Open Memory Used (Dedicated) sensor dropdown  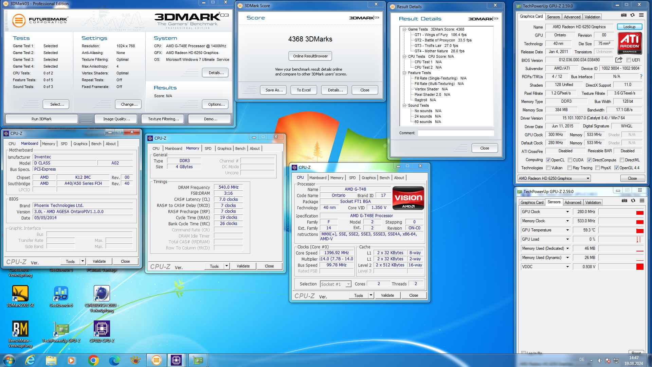[x=567, y=248]
